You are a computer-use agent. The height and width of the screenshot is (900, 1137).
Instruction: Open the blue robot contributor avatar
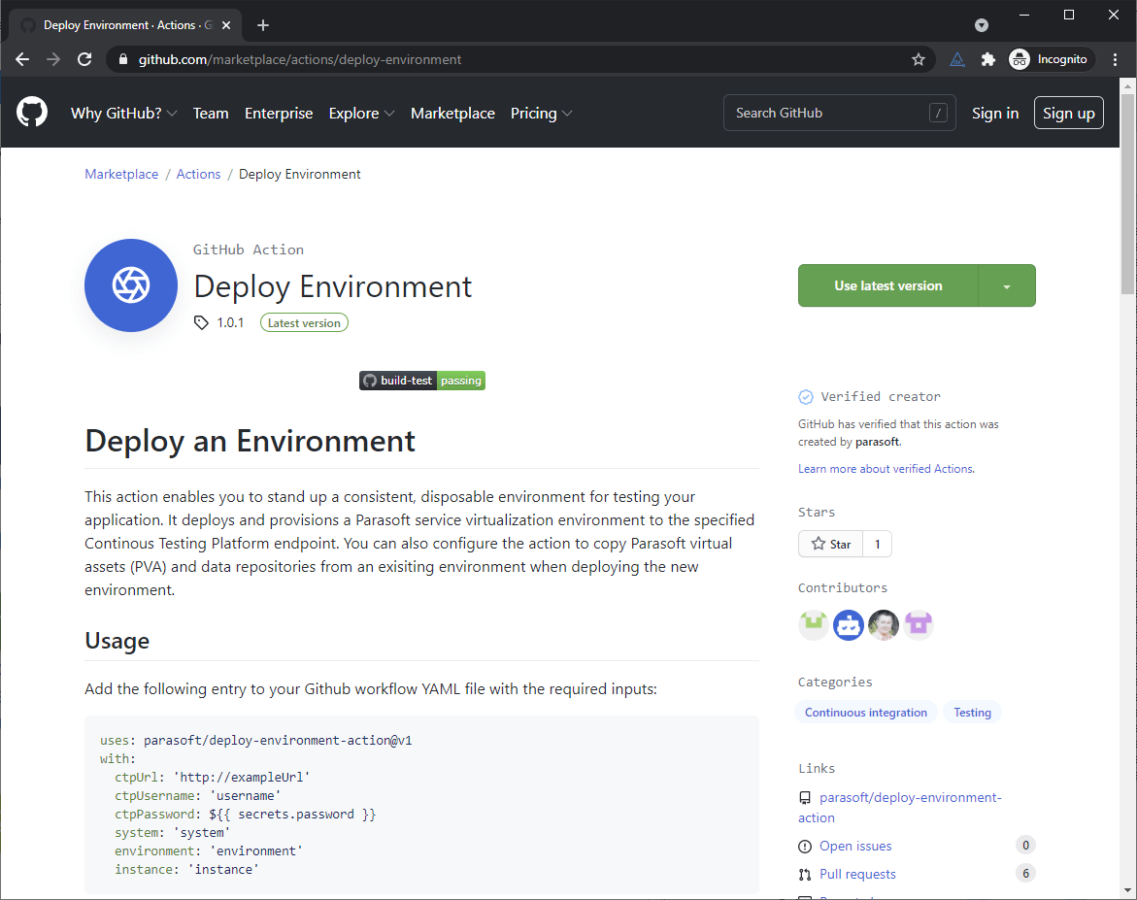point(849,624)
